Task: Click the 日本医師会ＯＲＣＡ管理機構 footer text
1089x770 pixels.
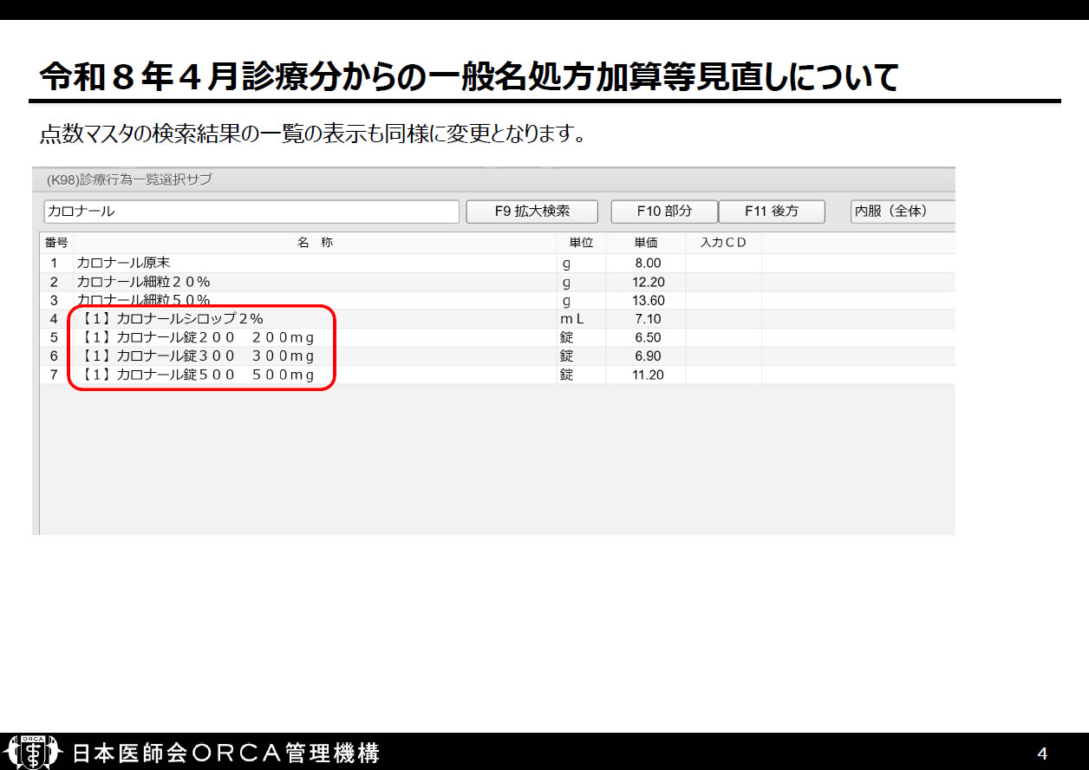Action: 225,752
